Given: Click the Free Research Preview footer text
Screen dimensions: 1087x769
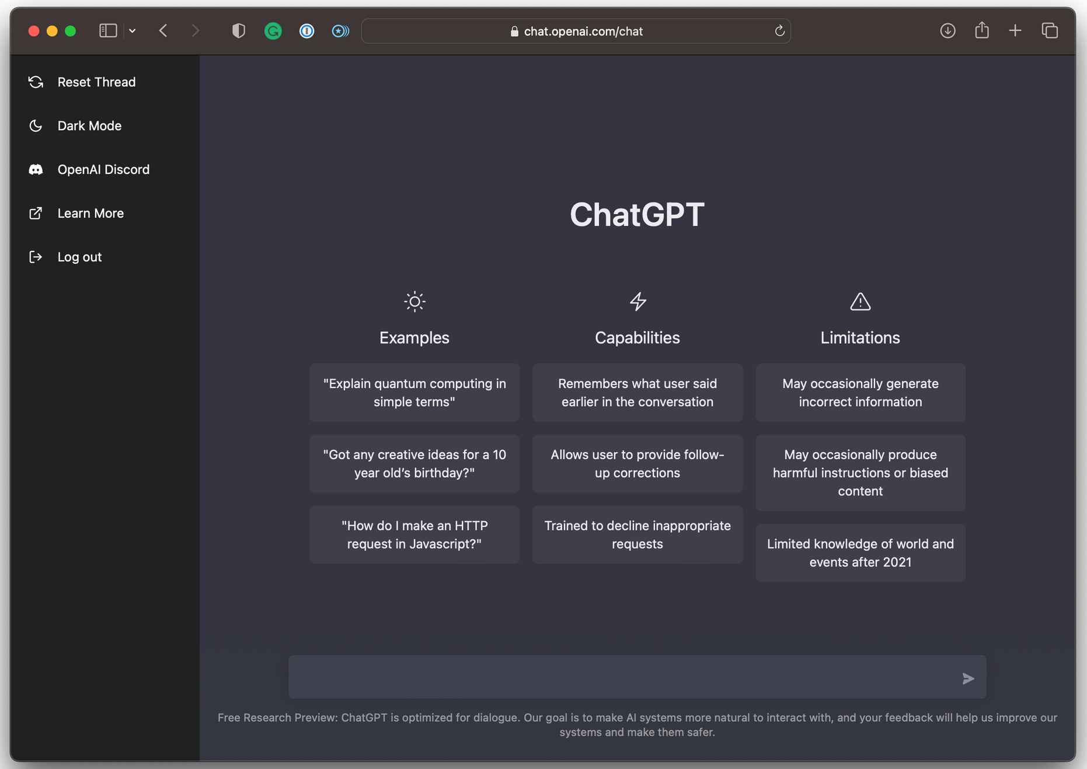Looking at the screenshot, I should click(x=637, y=725).
